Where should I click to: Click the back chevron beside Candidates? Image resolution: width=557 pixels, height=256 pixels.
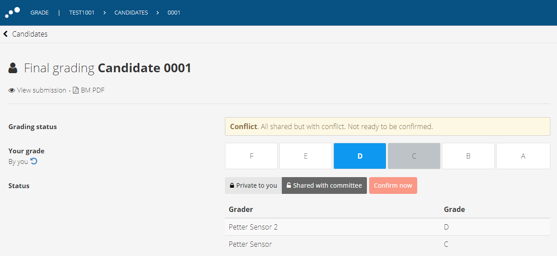click(6, 34)
